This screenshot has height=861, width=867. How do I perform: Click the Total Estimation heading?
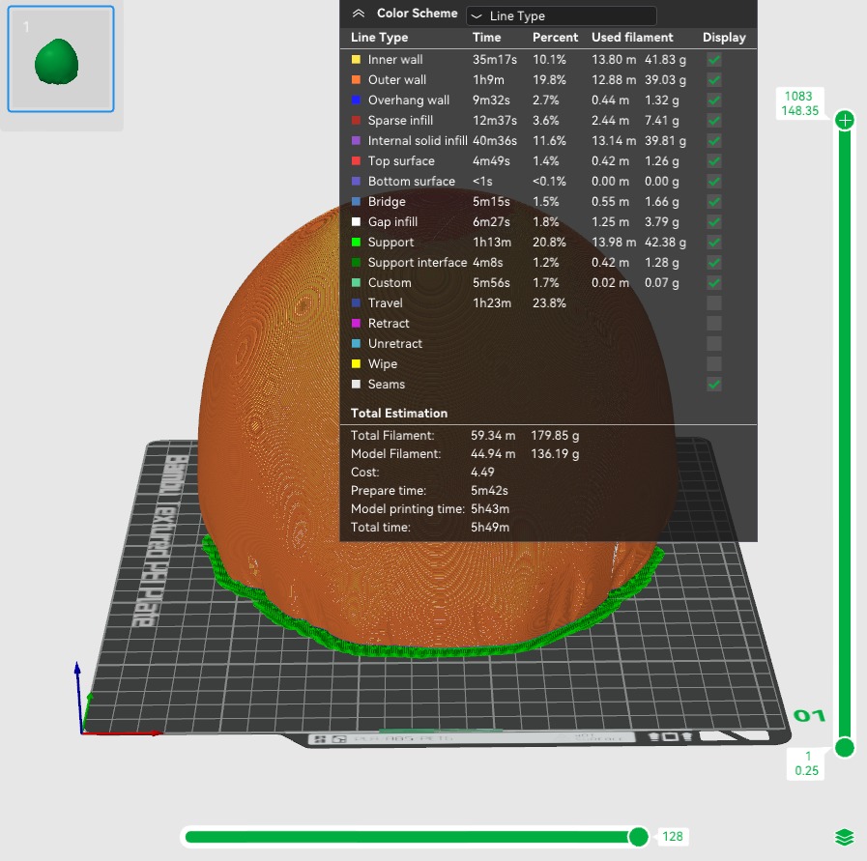click(398, 414)
